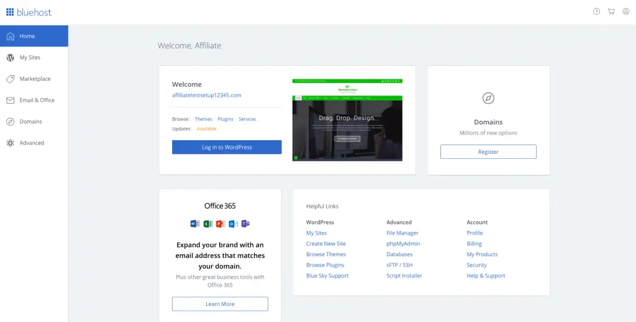Click the 'Helpful Links' heading

pos(322,206)
